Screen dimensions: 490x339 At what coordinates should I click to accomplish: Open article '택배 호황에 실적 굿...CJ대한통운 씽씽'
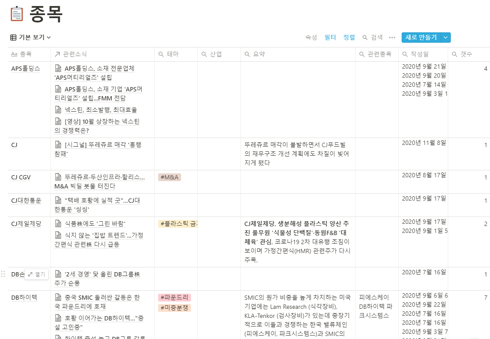(97, 205)
